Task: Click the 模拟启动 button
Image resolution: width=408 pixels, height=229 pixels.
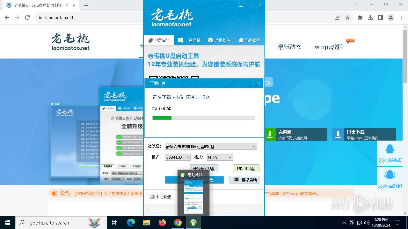Action: point(244,180)
